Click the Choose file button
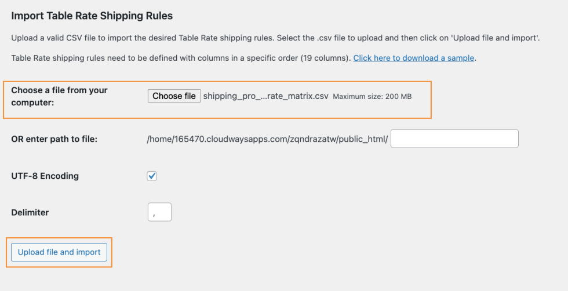The width and height of the screenshot is (568, 291). [x=174, y=96]
